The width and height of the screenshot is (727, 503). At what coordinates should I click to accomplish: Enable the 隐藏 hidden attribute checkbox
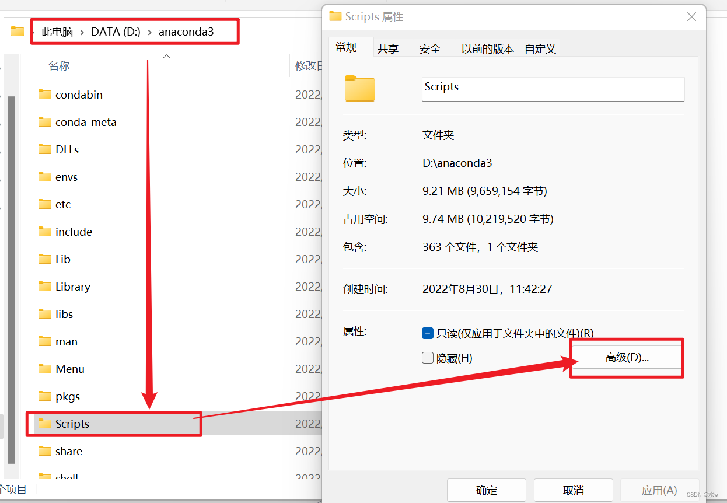click(x=428, y=358)
